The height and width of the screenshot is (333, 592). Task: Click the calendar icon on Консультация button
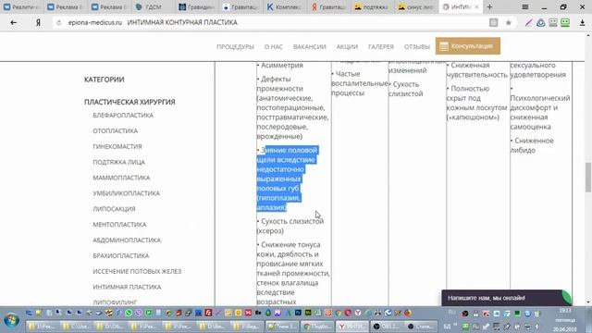(x=444, y=46)
